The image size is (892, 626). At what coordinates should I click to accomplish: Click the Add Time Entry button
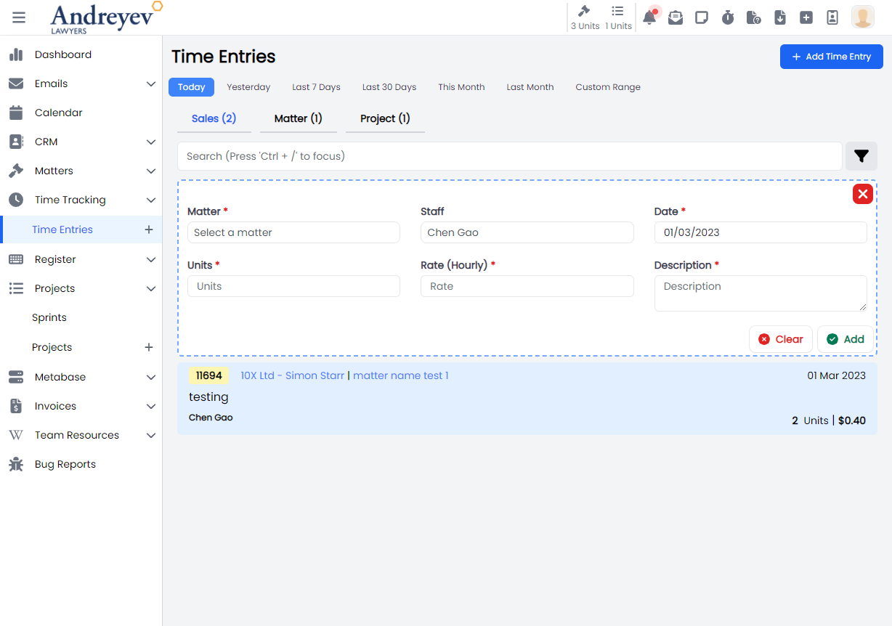click(831, 57)
